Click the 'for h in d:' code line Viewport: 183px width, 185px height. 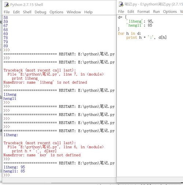tap(129, 33)
